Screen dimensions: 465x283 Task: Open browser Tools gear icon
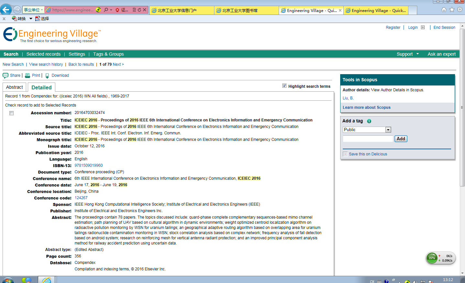coord(460,9)
